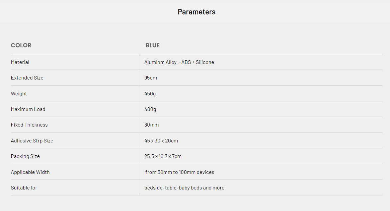Click the BLUE color value
390x211 pixels.
[x=153, y=45]
